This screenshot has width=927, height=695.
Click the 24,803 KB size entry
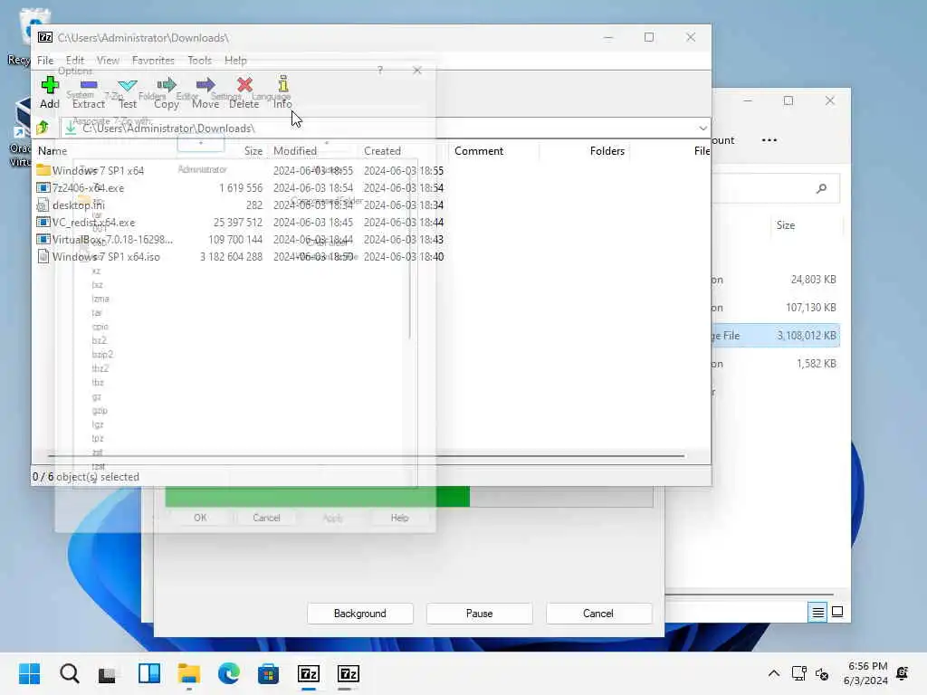813,280
